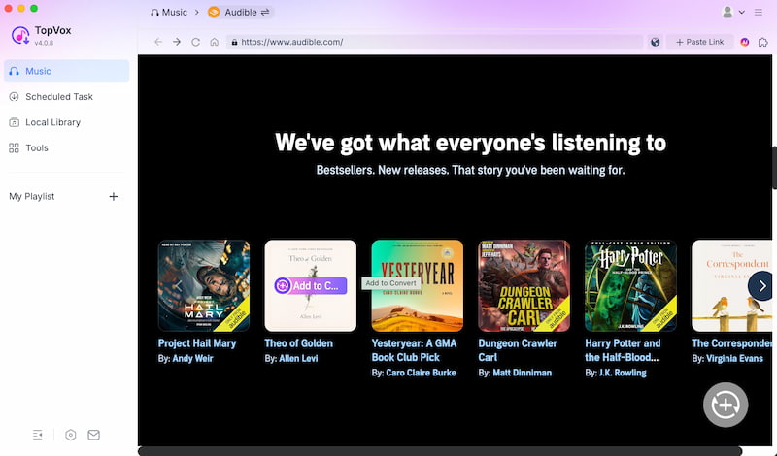This screenshot has width=777, height=456.
Task: Open Project Hail Mary title link
Action: pos(197,343)
